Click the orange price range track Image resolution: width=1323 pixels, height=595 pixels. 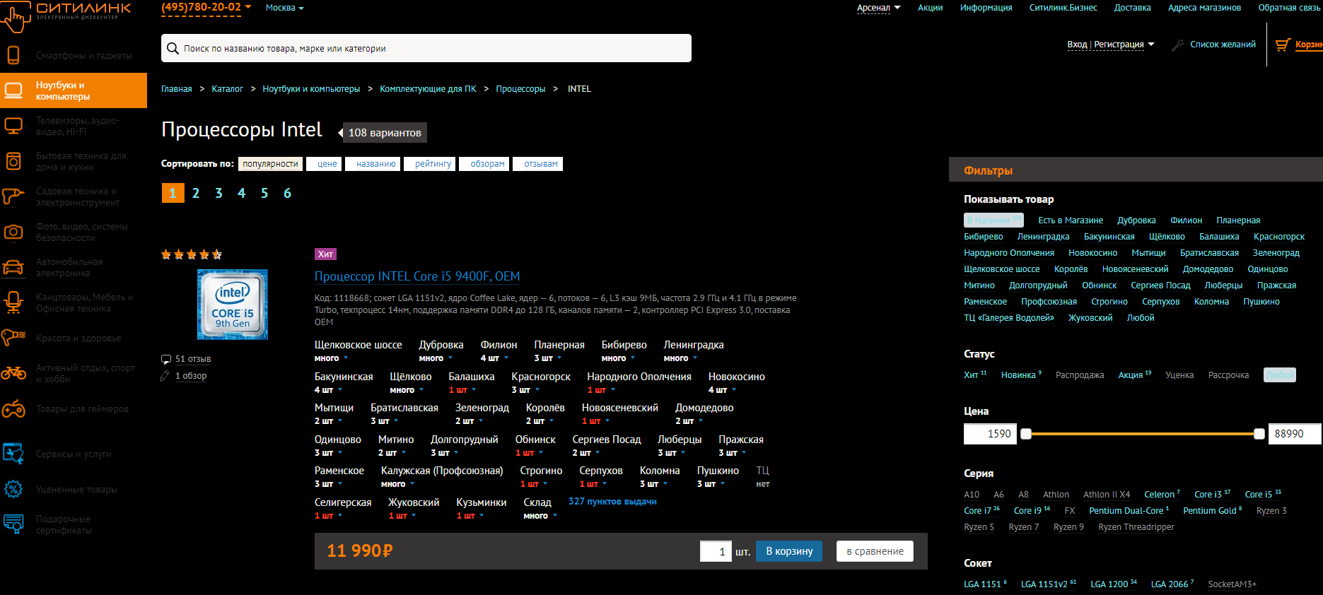click(x=1143, y=434)
